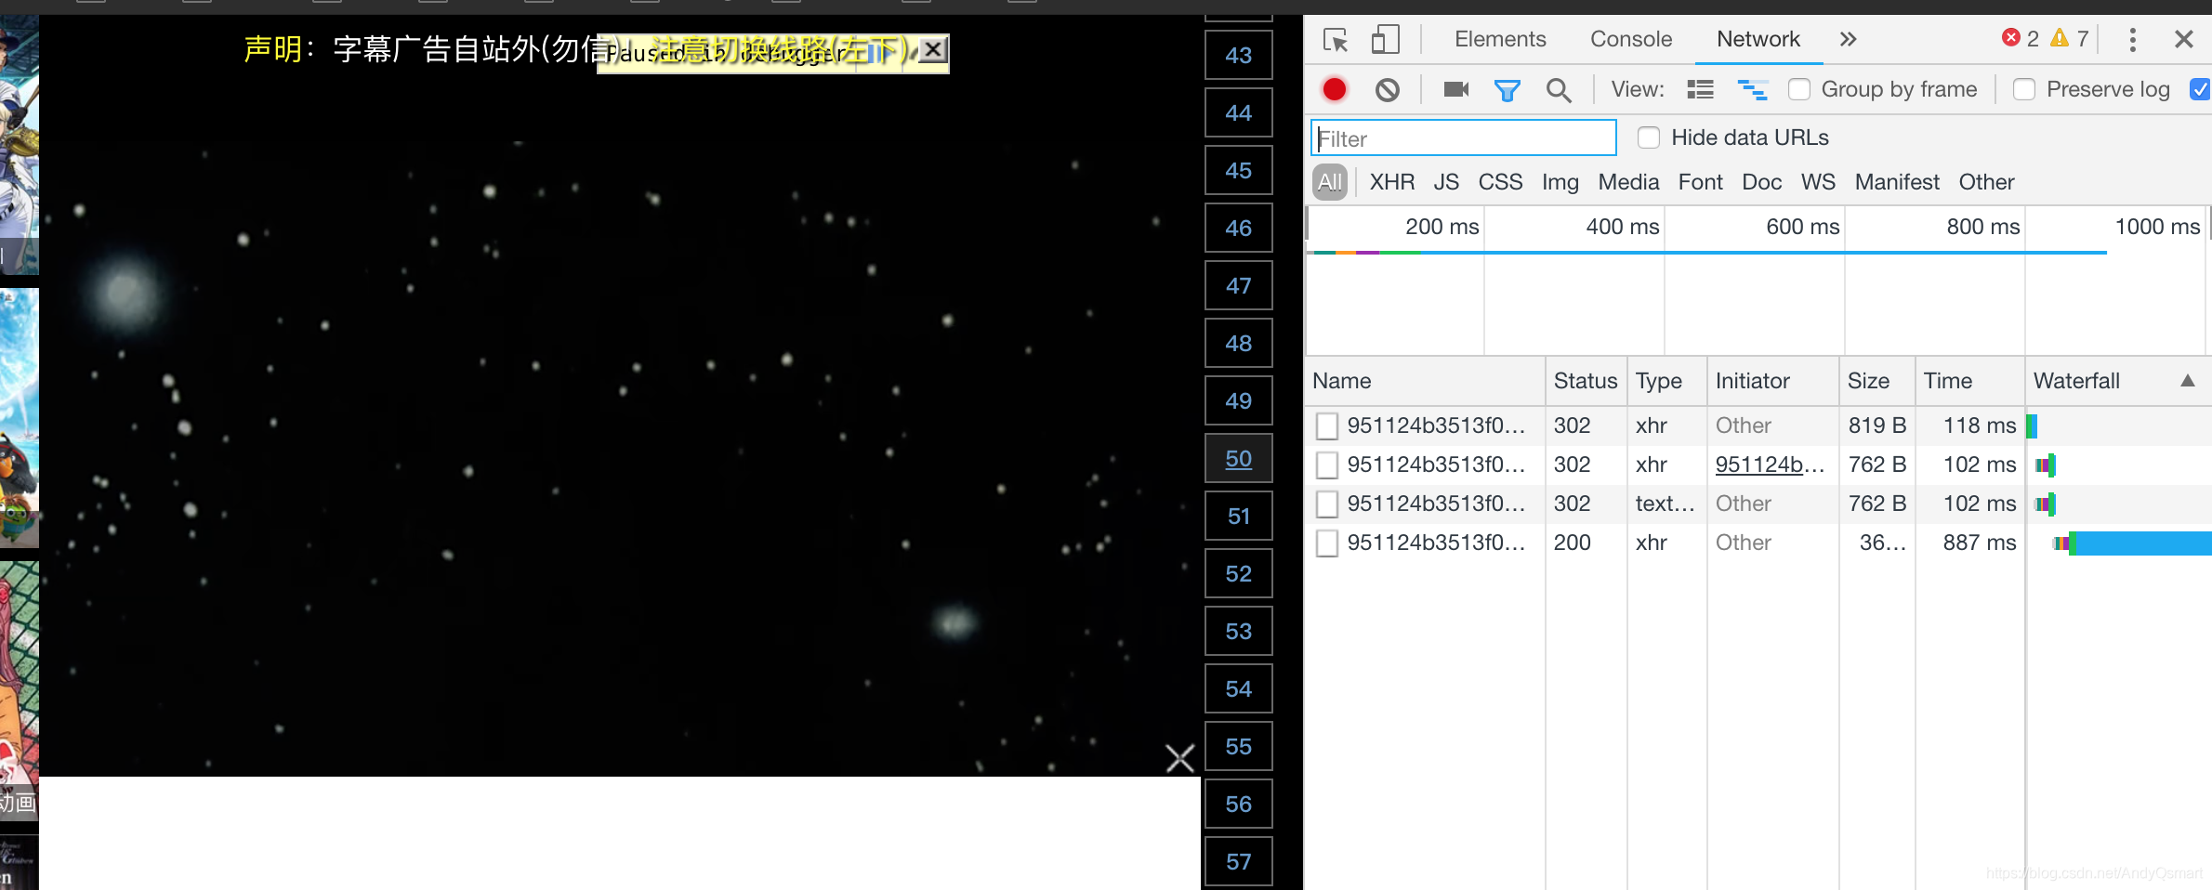
Task: Filter requests by Font
Action: [x=1700, y=182]
